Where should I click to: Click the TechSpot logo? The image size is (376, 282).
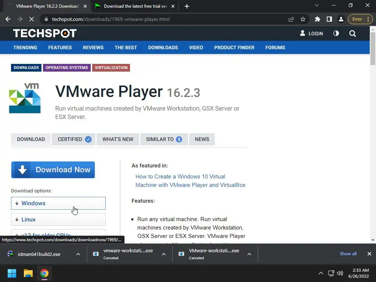(x=45, y=33)
